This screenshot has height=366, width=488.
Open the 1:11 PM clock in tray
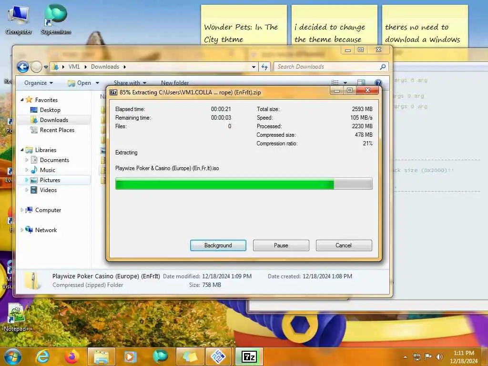(x=464, y=357)
